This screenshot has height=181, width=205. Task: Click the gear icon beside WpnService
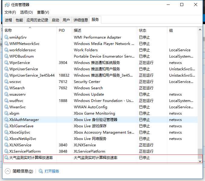point(6,62)
